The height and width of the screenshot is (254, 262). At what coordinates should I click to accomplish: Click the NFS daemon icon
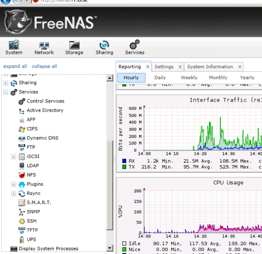click(x=22, y=175)
